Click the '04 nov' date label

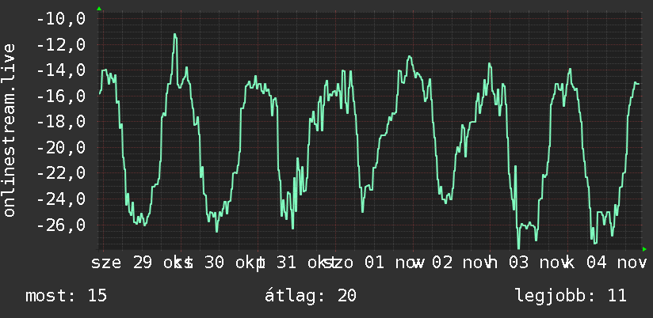617,263
